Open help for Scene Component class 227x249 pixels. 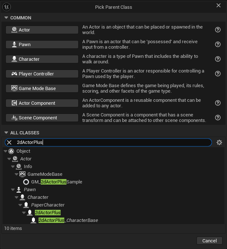pyautogui.click(x=218, y=118)
